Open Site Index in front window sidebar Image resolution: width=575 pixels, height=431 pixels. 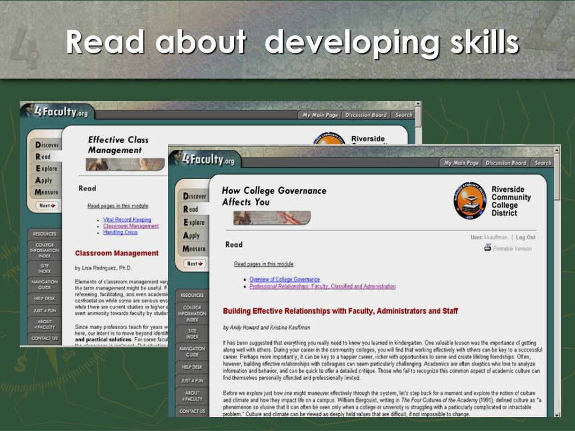192,333
